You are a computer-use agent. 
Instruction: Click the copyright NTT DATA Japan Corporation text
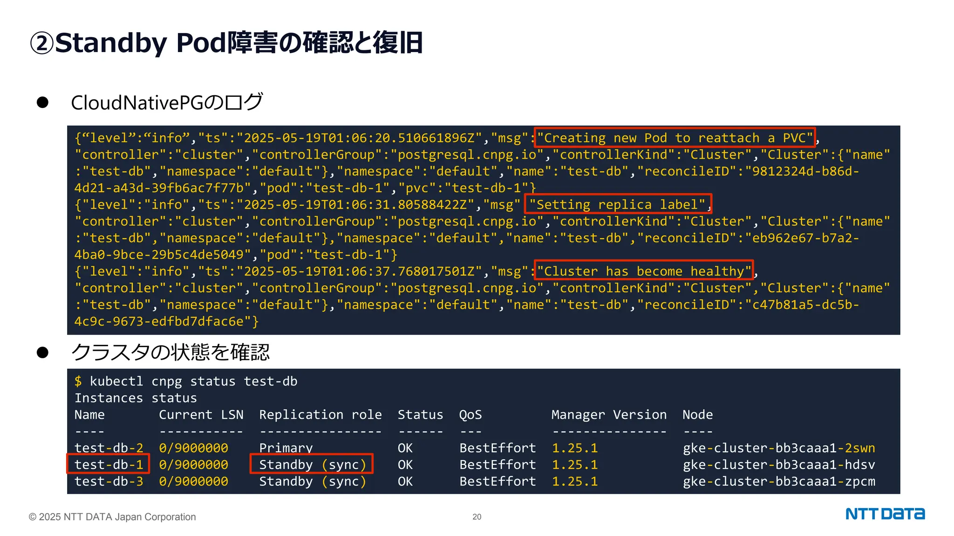(x=112, y=516)
